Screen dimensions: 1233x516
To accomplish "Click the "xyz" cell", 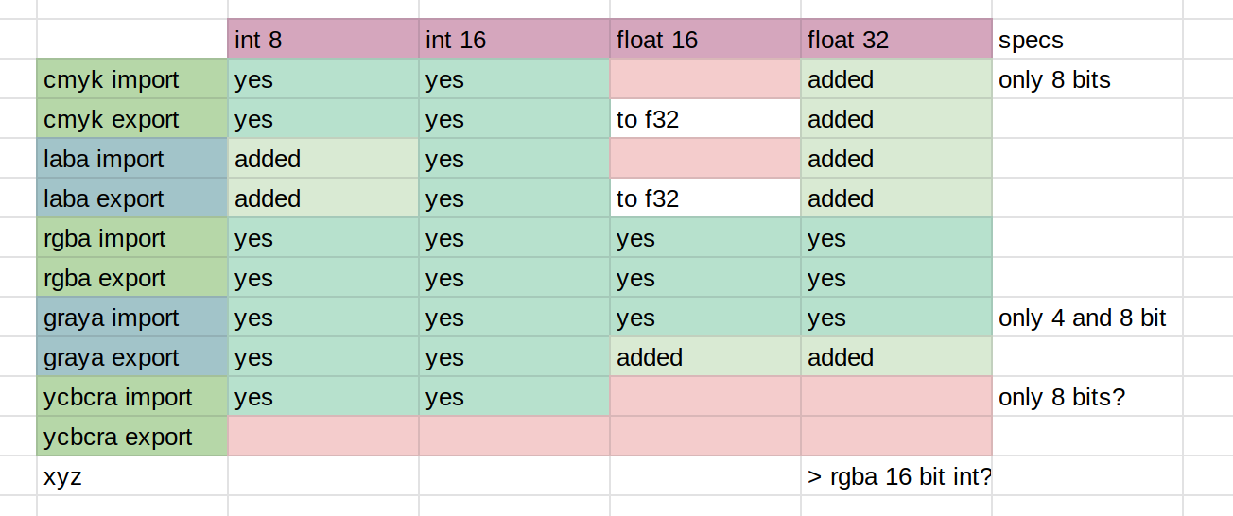I will [132, 476].
